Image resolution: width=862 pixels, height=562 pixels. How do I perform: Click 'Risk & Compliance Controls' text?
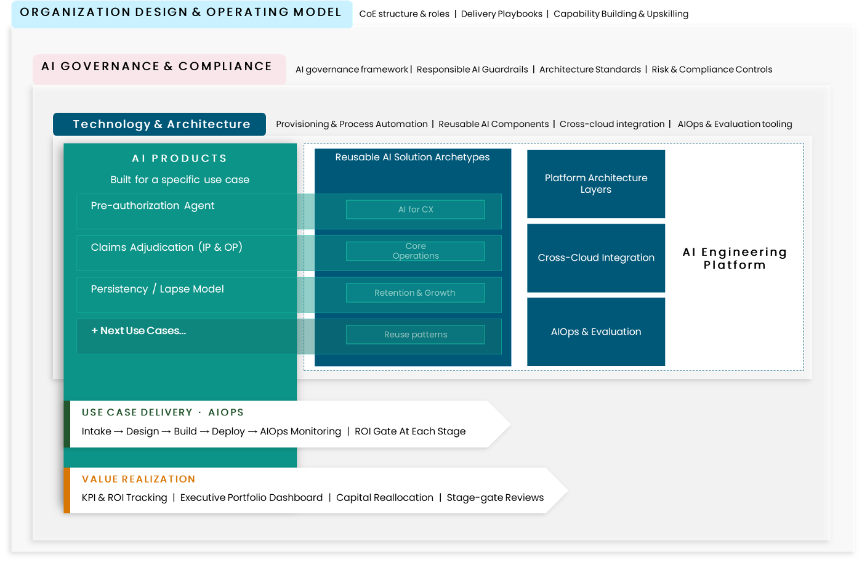(712, 70)
